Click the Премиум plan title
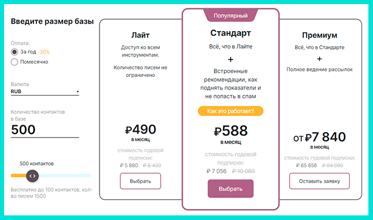Viewport: 373px width, 220px height. (319, 35)
